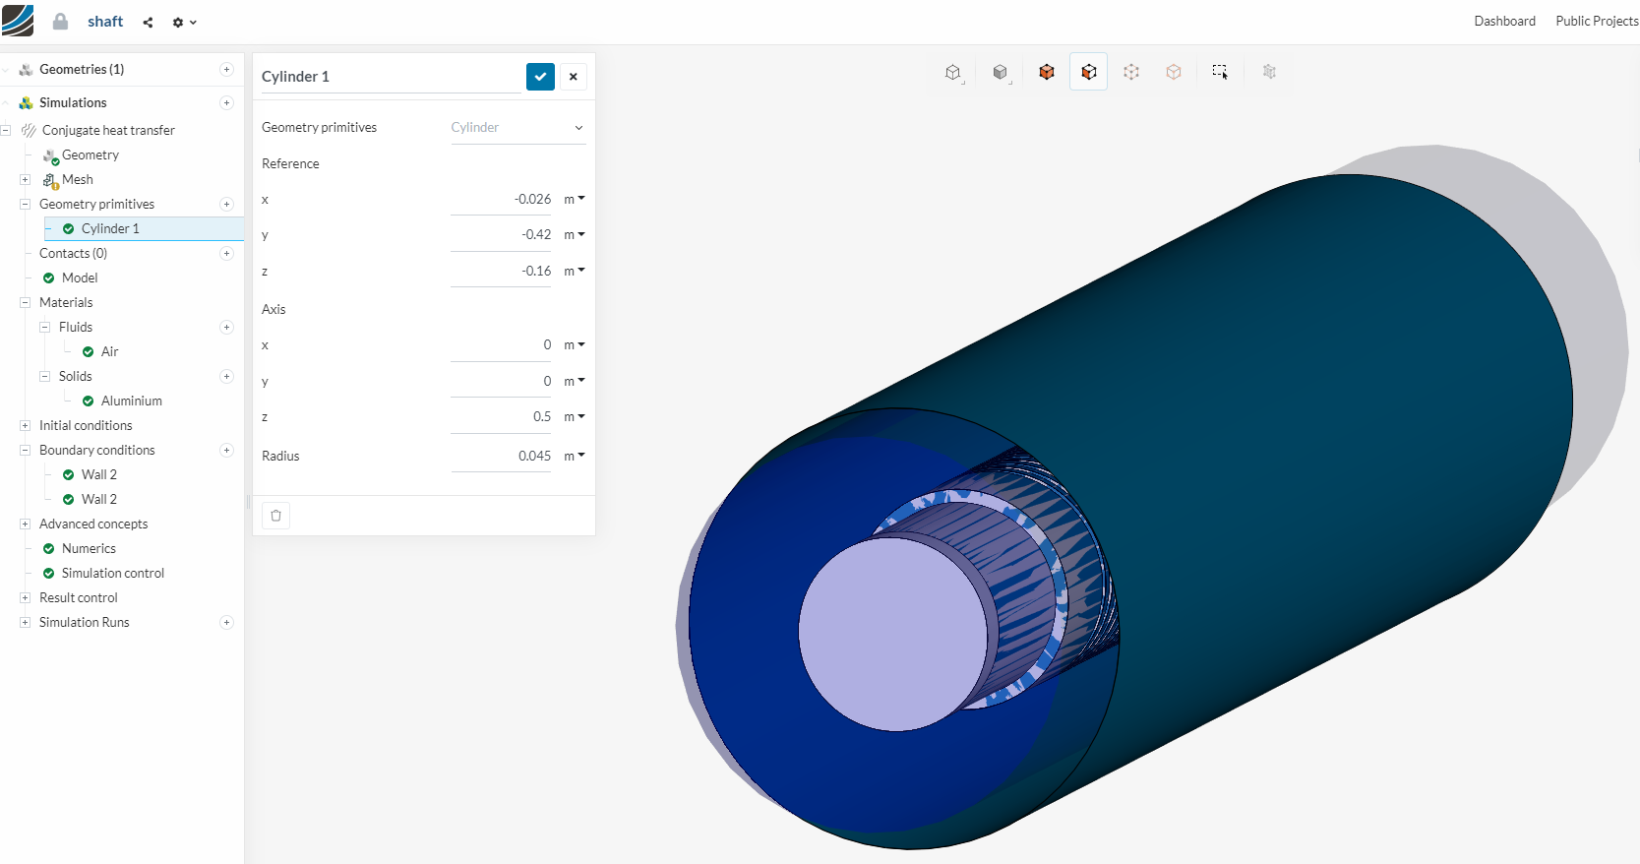This screenshot has width=1640, height=864.
Task: Open the project settings gear menu
Action: [x=184, y=22]
